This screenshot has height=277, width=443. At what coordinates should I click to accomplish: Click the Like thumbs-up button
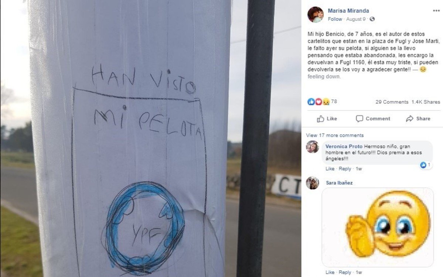coord(327,119)
